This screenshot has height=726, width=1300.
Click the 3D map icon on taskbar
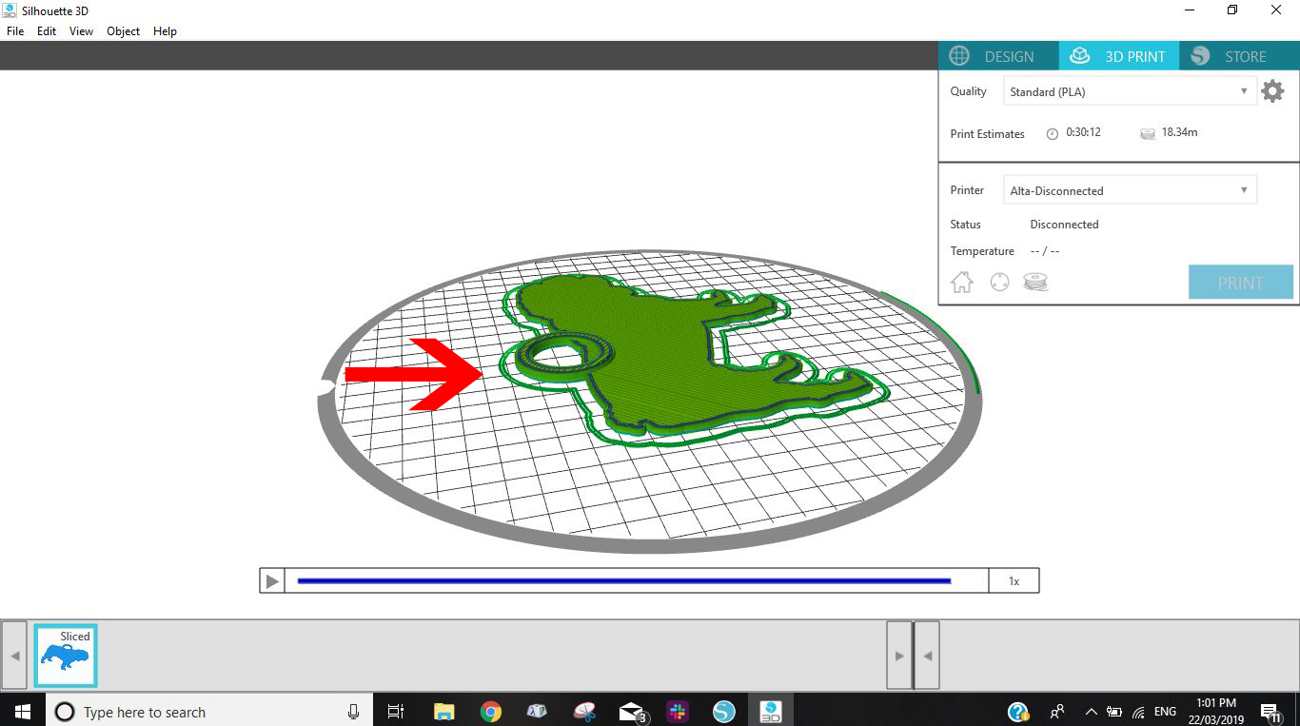point(537,711)
